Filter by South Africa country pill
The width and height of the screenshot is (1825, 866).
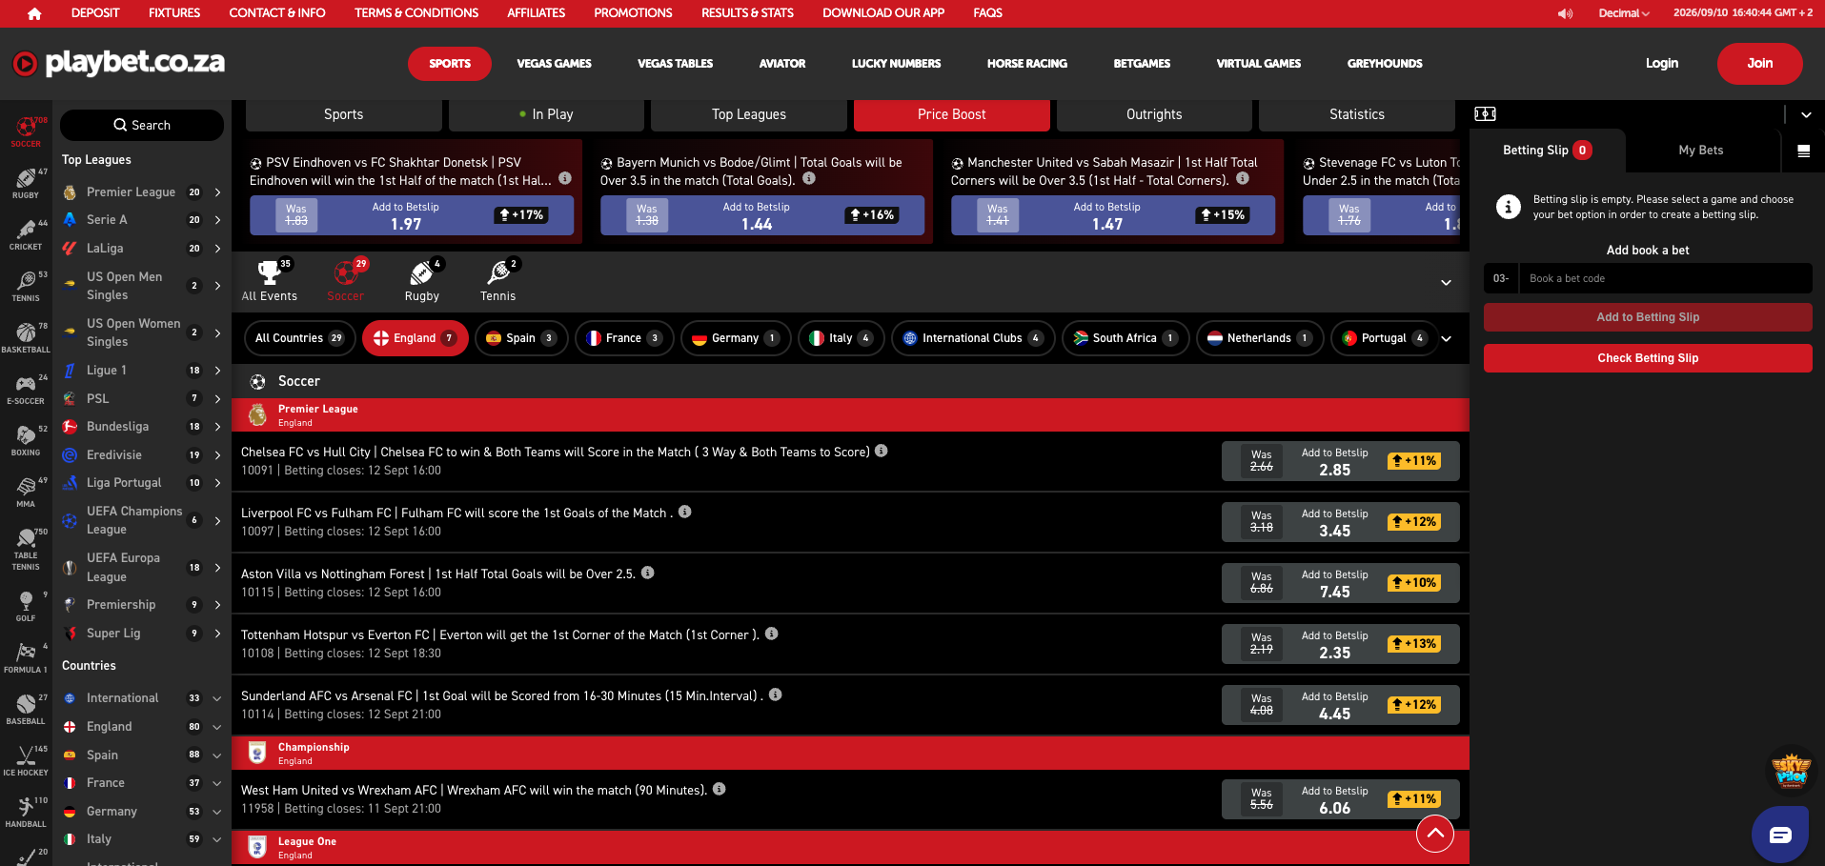tap(1125, 338)
